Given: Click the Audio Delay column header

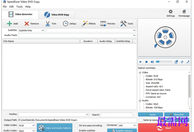Looking at the screenshot, I should tap(106, 41).
